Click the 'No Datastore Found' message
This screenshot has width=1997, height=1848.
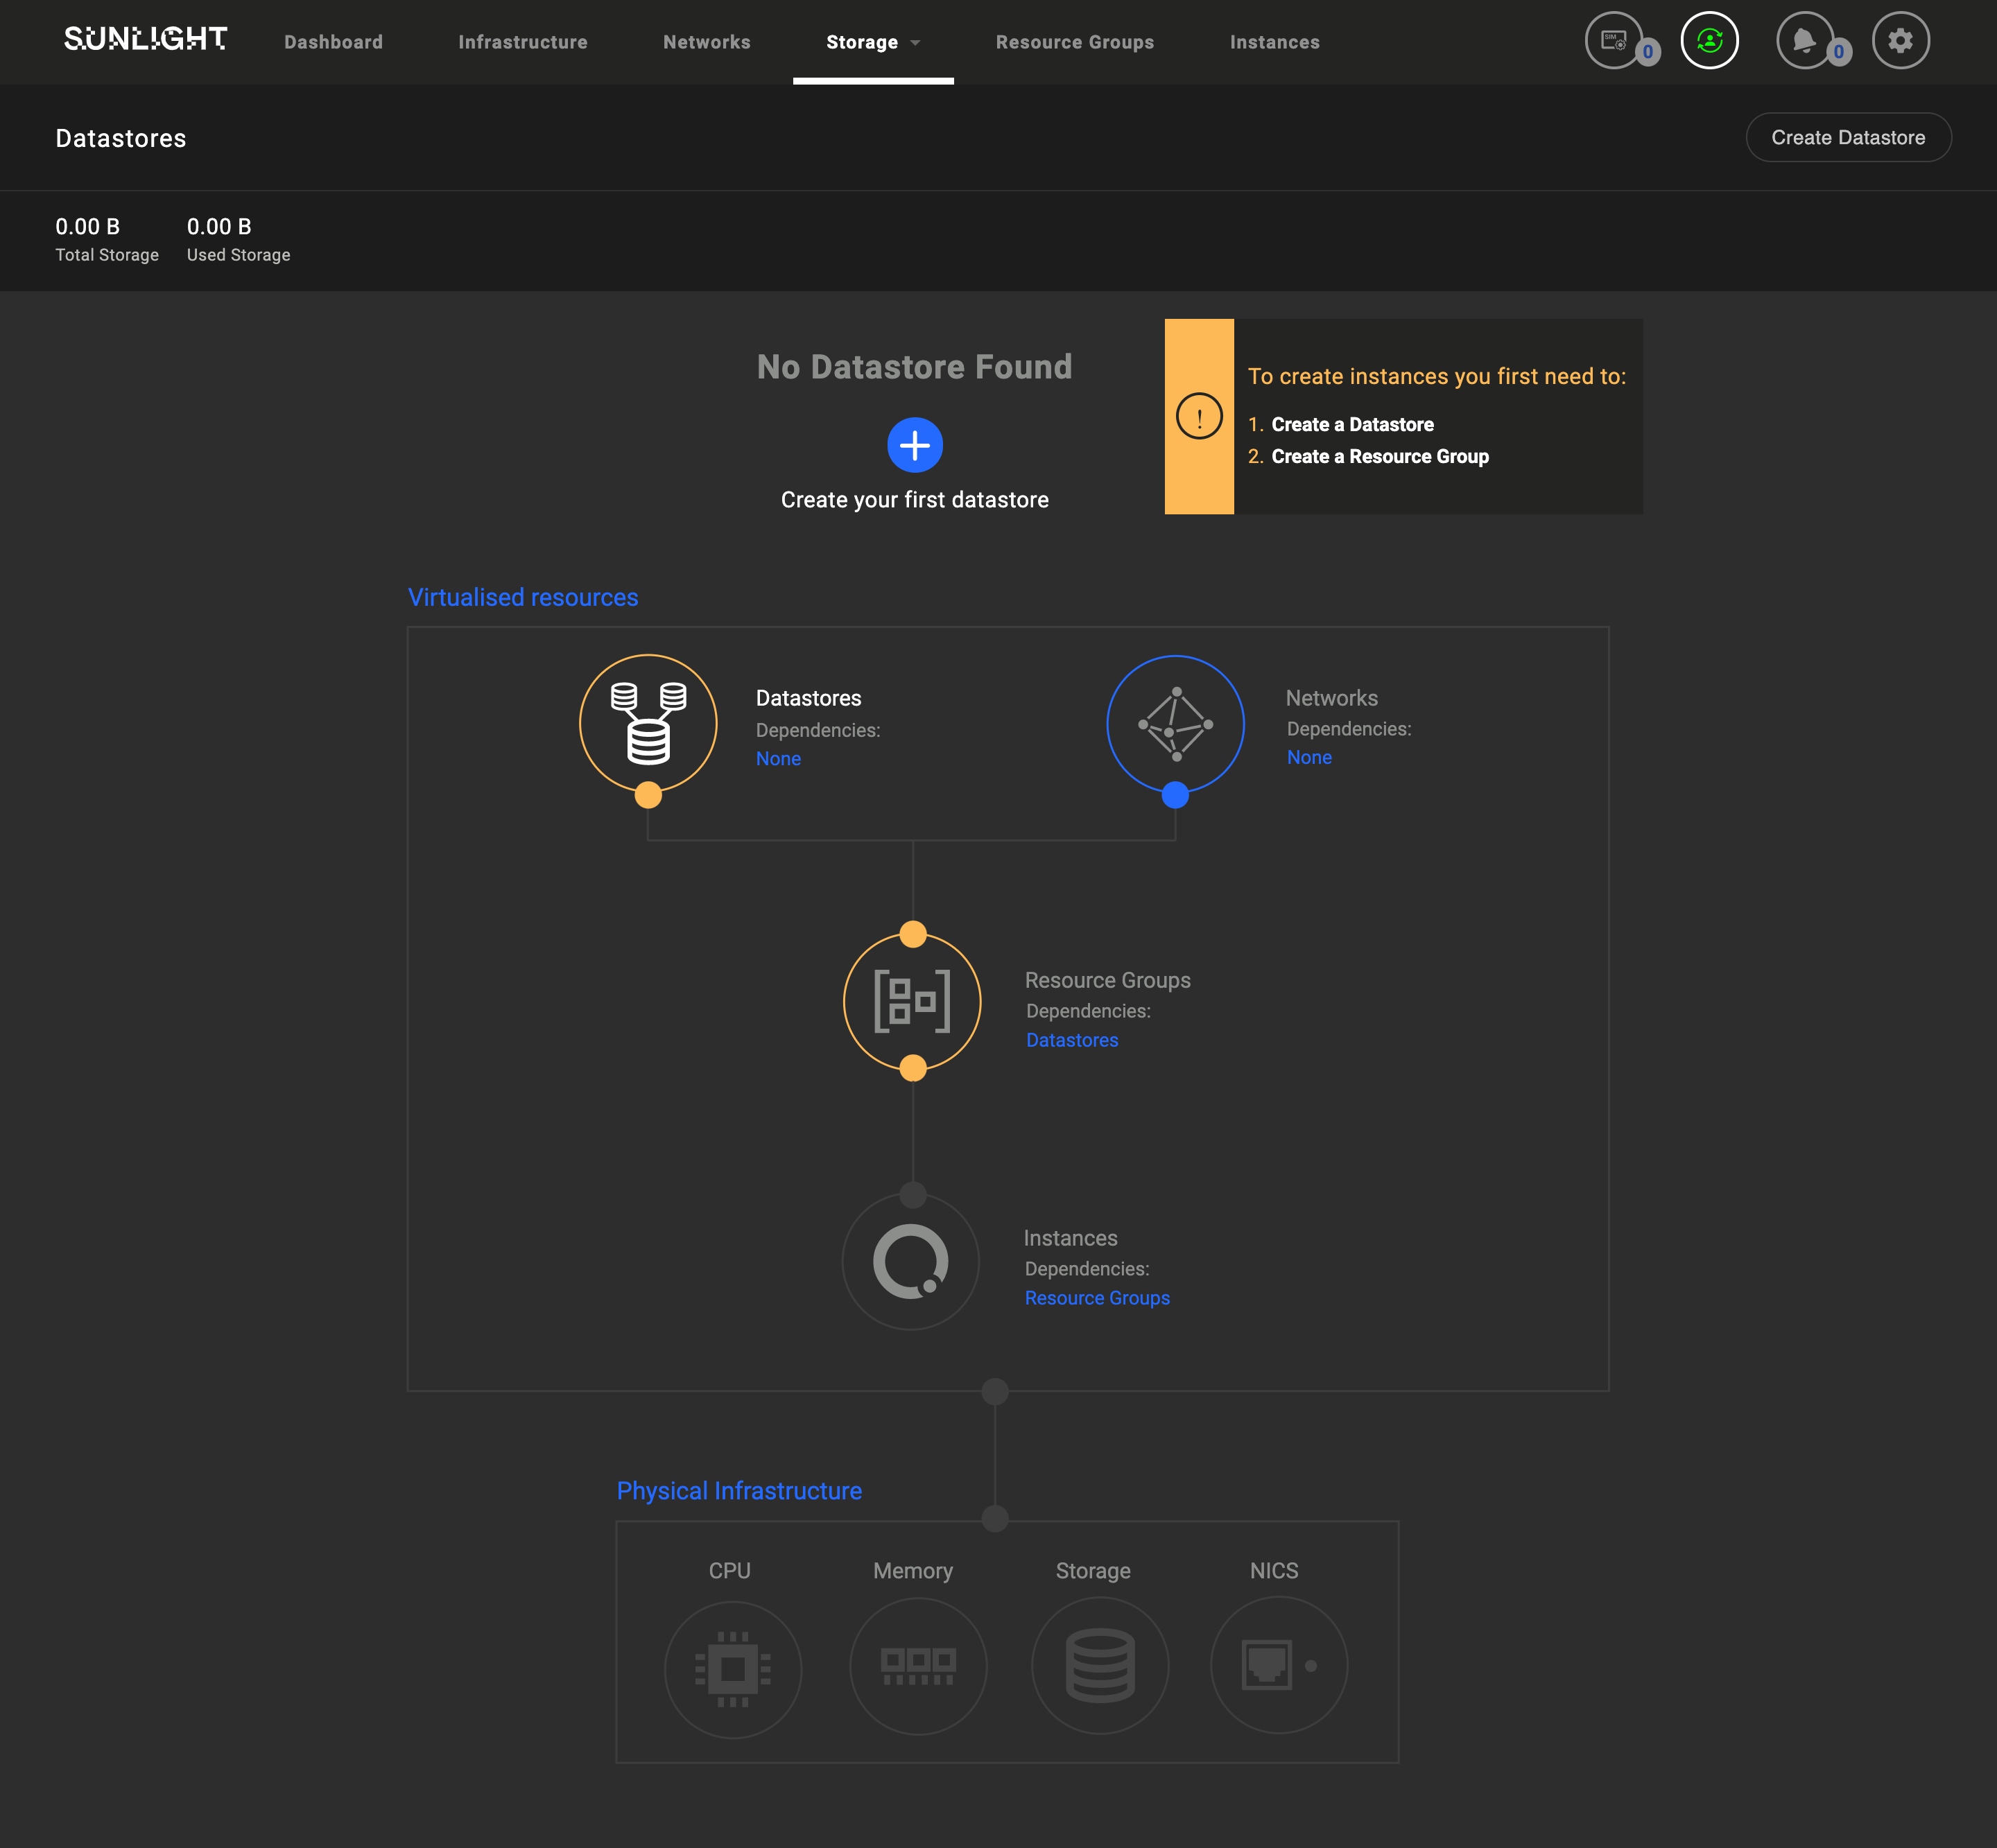pyautogui.click(x=915, y=367)
